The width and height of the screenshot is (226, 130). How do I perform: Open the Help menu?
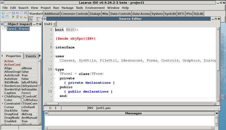tap(125, 8)
